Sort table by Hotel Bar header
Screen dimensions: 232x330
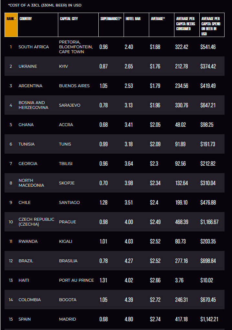[x=136, y=25]
